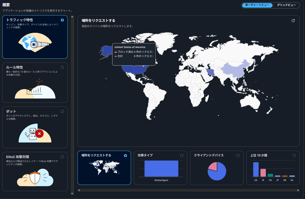Click the NoUserAgent attack type bar

click(161, 169)
